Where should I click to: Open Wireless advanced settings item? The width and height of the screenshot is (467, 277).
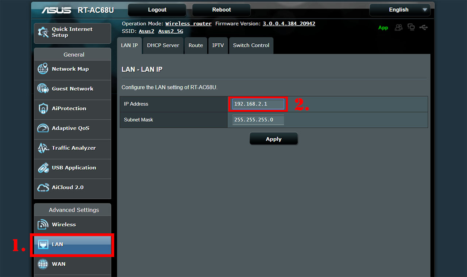[73, 225]
